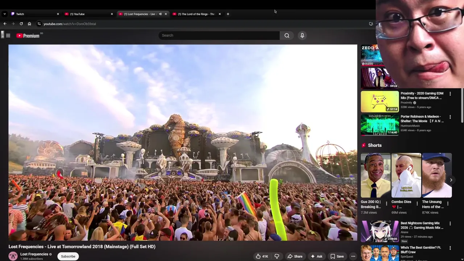This screenshot has height=261, width=464.
Task: Open HuntroxicMusic channel name
Action: tap(410, 126)
